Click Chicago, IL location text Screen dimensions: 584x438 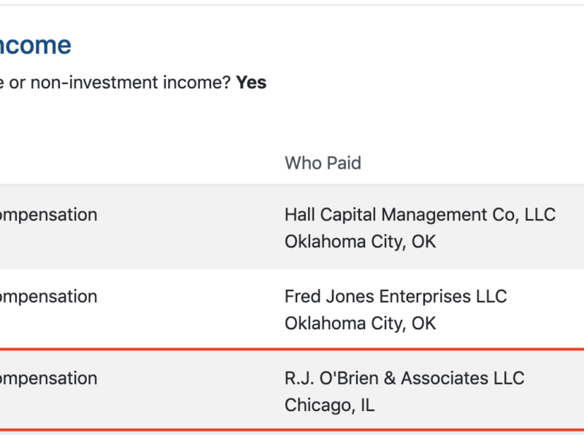tap(329, 404)
